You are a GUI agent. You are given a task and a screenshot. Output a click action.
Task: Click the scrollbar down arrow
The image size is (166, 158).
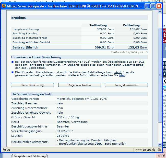pos(160,144)
